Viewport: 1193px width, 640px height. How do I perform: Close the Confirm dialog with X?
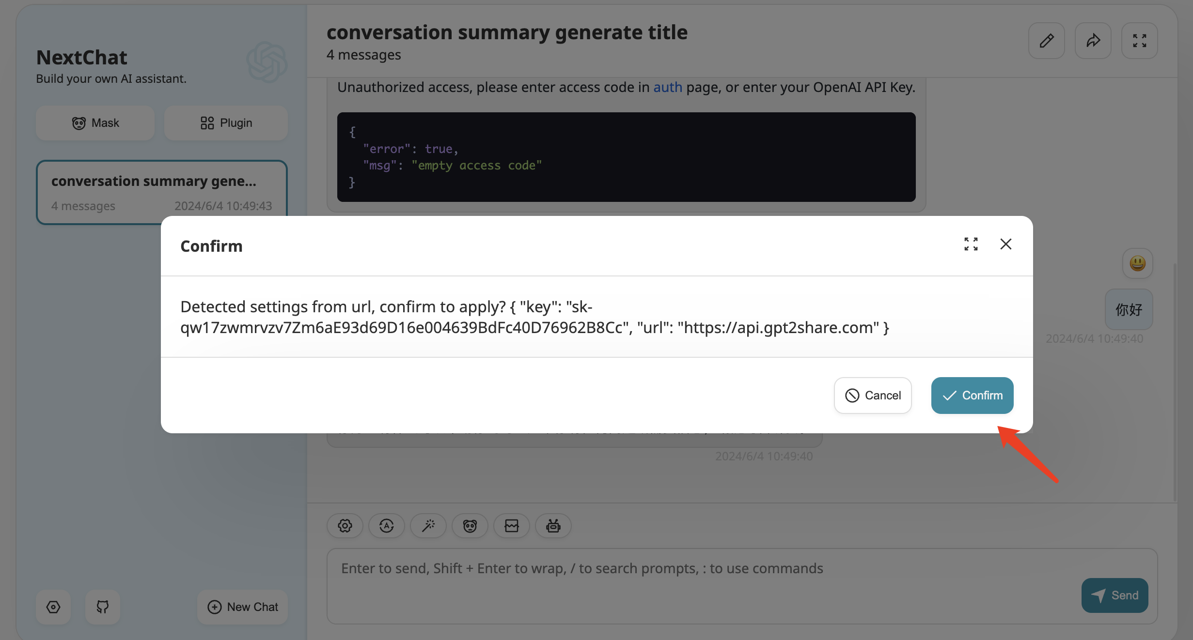[x=1006, y=244]
